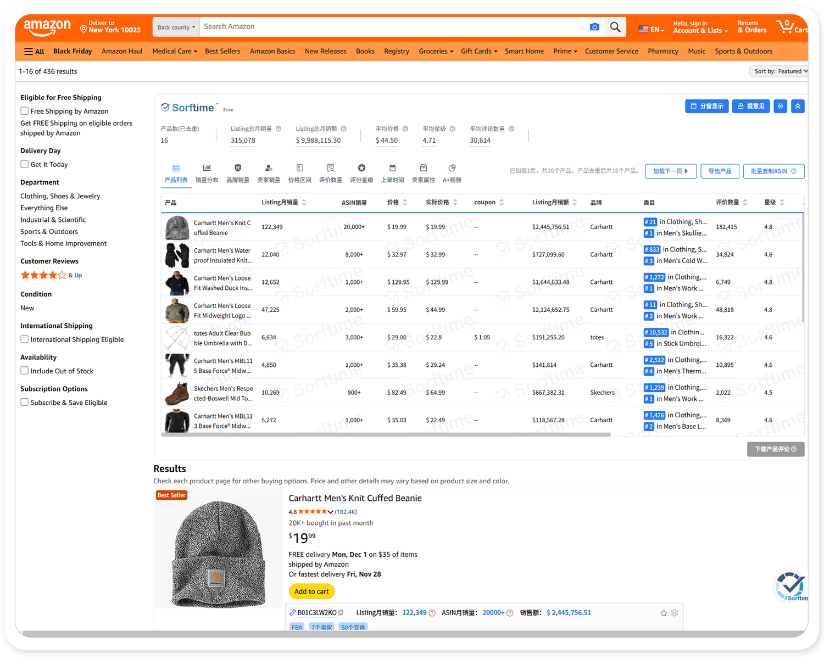The image size is (824, 659).
Task: Open the 品牌销量 tab
Action: point(238,173)
